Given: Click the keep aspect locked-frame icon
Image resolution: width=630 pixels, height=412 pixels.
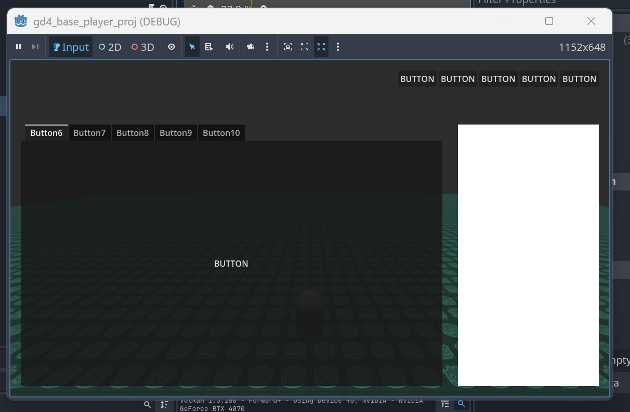Looking at the screenshot, I should click(288, 47).
